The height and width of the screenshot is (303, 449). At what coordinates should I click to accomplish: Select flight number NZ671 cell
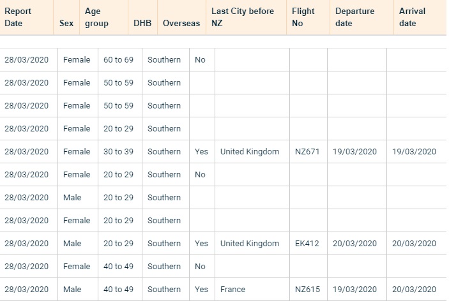pos(308,152)
